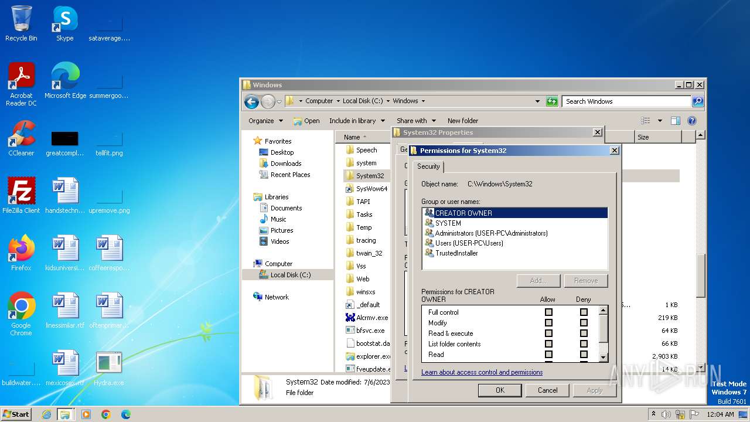Screen dimensions: 750x422
Task: Check Allow for Full control
Action: click(548, 312)
